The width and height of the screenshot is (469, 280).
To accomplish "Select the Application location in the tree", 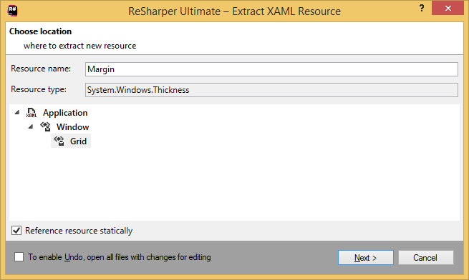I will (65, 113).
